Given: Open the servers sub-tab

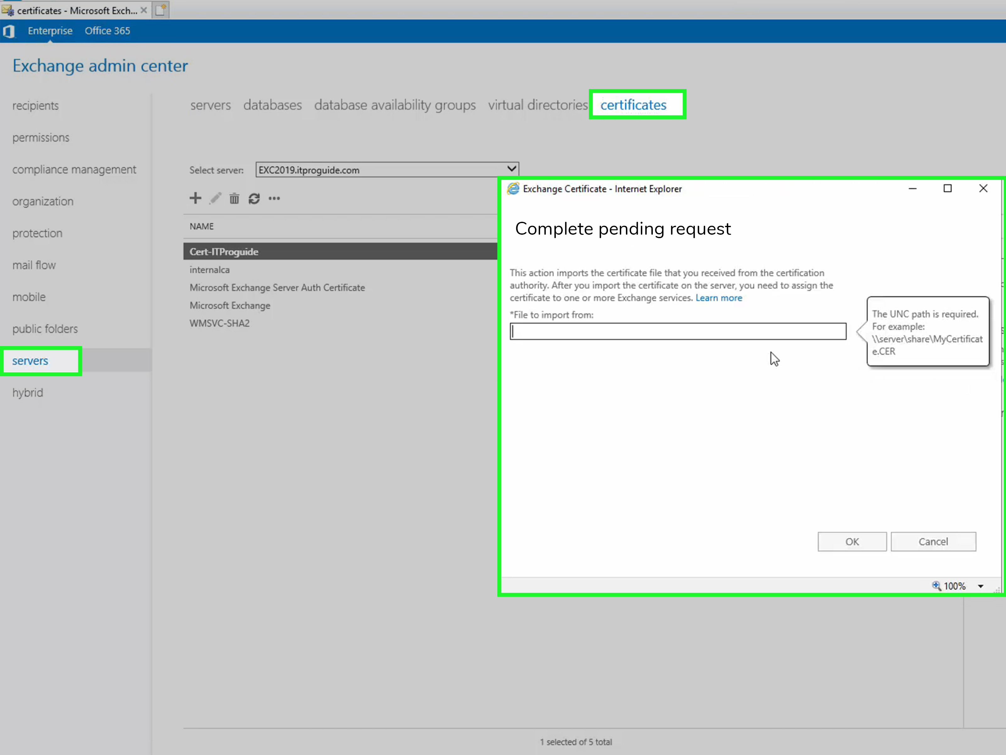Looking at the screenshot, I should pyautogui.click(x=211, y=105).
